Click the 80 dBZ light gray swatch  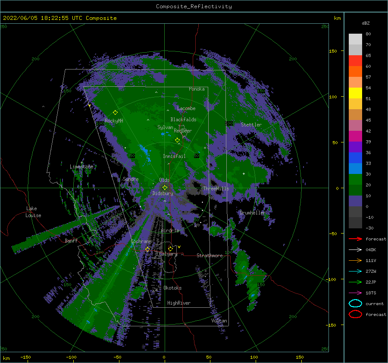coord(355,39)
